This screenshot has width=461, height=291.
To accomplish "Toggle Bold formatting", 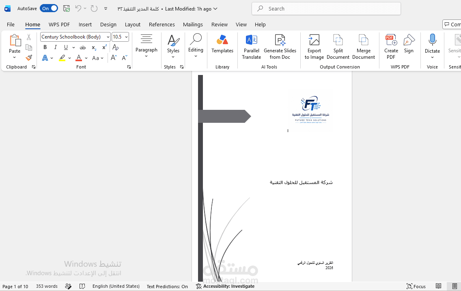I will 45,47.
